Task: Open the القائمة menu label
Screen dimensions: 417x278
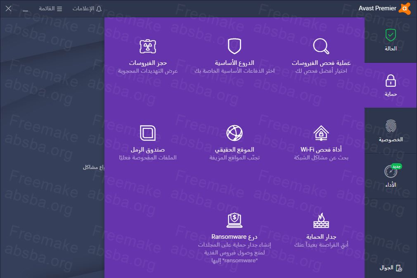Action: click(47, 9)
